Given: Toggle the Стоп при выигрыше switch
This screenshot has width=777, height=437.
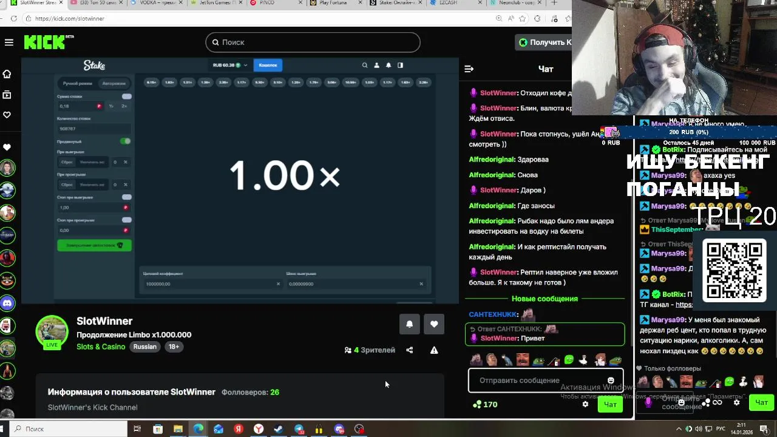Looking at the screenshot, I should point(126,197).
